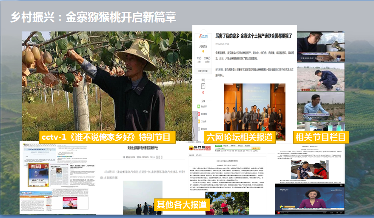374x218 pixels.
Task: Click the comment icon under 评论
Action: pyautogui.click(x=203, y=86)
